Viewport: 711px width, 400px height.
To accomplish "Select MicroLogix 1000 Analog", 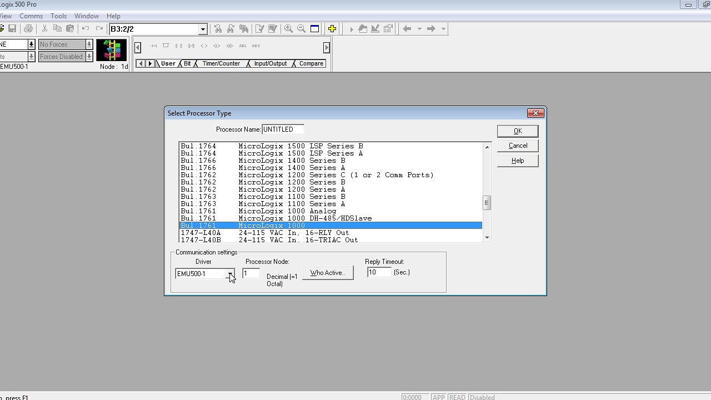I will tap(331, 211).
